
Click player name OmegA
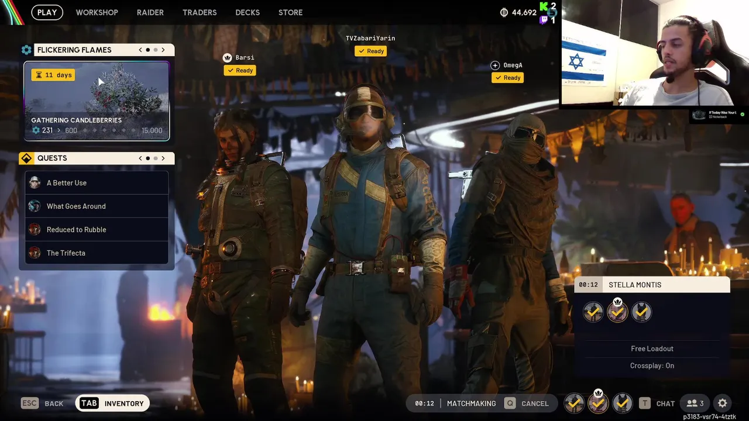point(513,65)
